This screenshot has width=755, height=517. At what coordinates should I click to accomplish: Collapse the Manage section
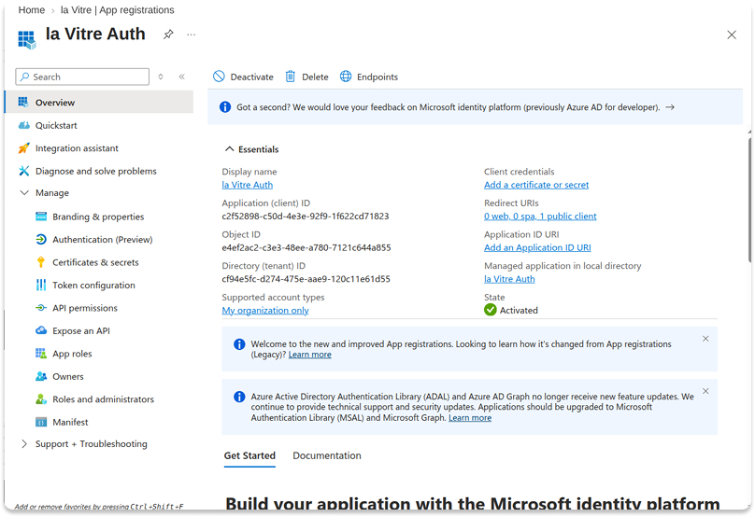click(24, 193)
